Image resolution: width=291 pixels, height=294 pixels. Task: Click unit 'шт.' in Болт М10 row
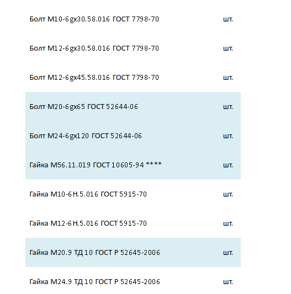228,19
